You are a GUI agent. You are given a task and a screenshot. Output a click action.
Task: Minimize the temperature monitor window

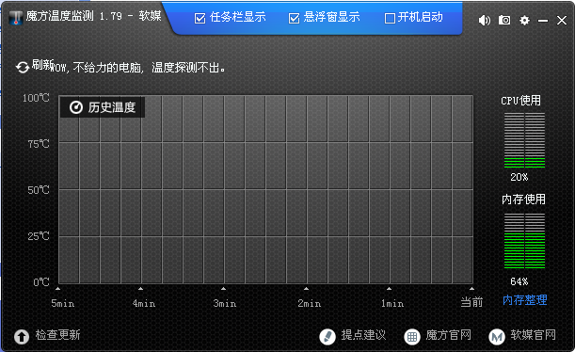point(543,21)
